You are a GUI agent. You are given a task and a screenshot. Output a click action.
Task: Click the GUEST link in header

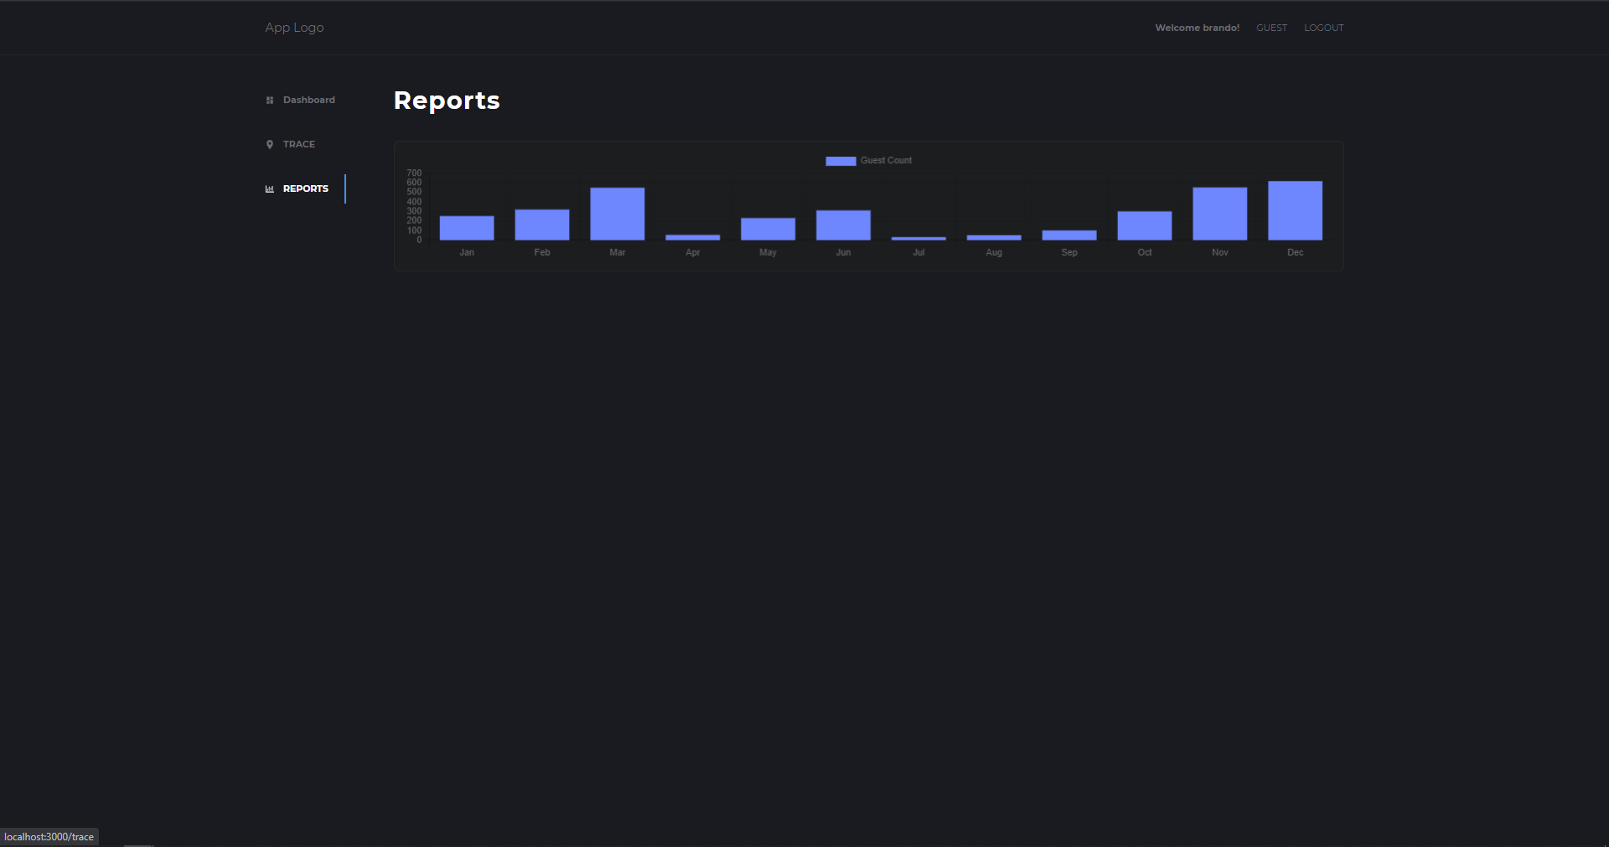1271,28
